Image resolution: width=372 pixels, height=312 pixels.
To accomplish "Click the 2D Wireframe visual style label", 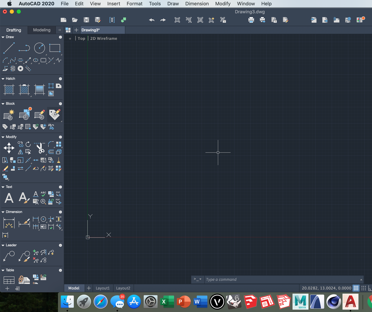I will pos(104,38).
